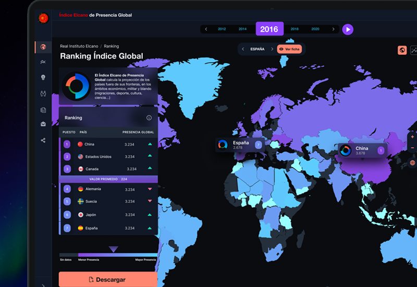Screen dimensions: 417x287
Task: Select the binoculars icon in sidebar
Action: coord(43,93)
